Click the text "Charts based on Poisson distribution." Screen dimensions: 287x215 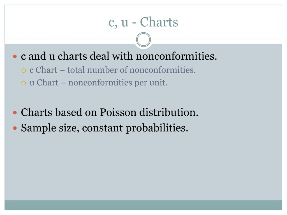click(110, 112)
